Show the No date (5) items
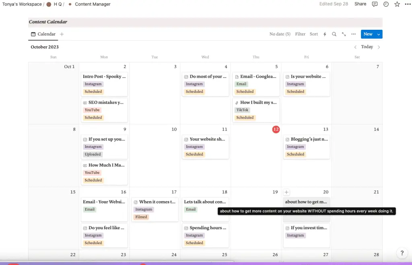Viewport: 412px width, 265px height. pos(280,34)
